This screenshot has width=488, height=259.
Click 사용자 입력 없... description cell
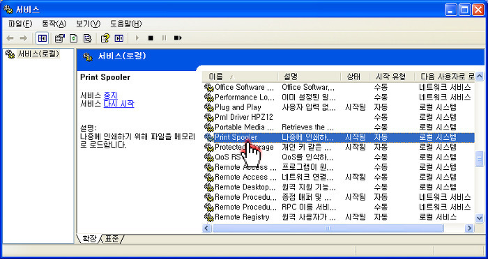(308, 107)
